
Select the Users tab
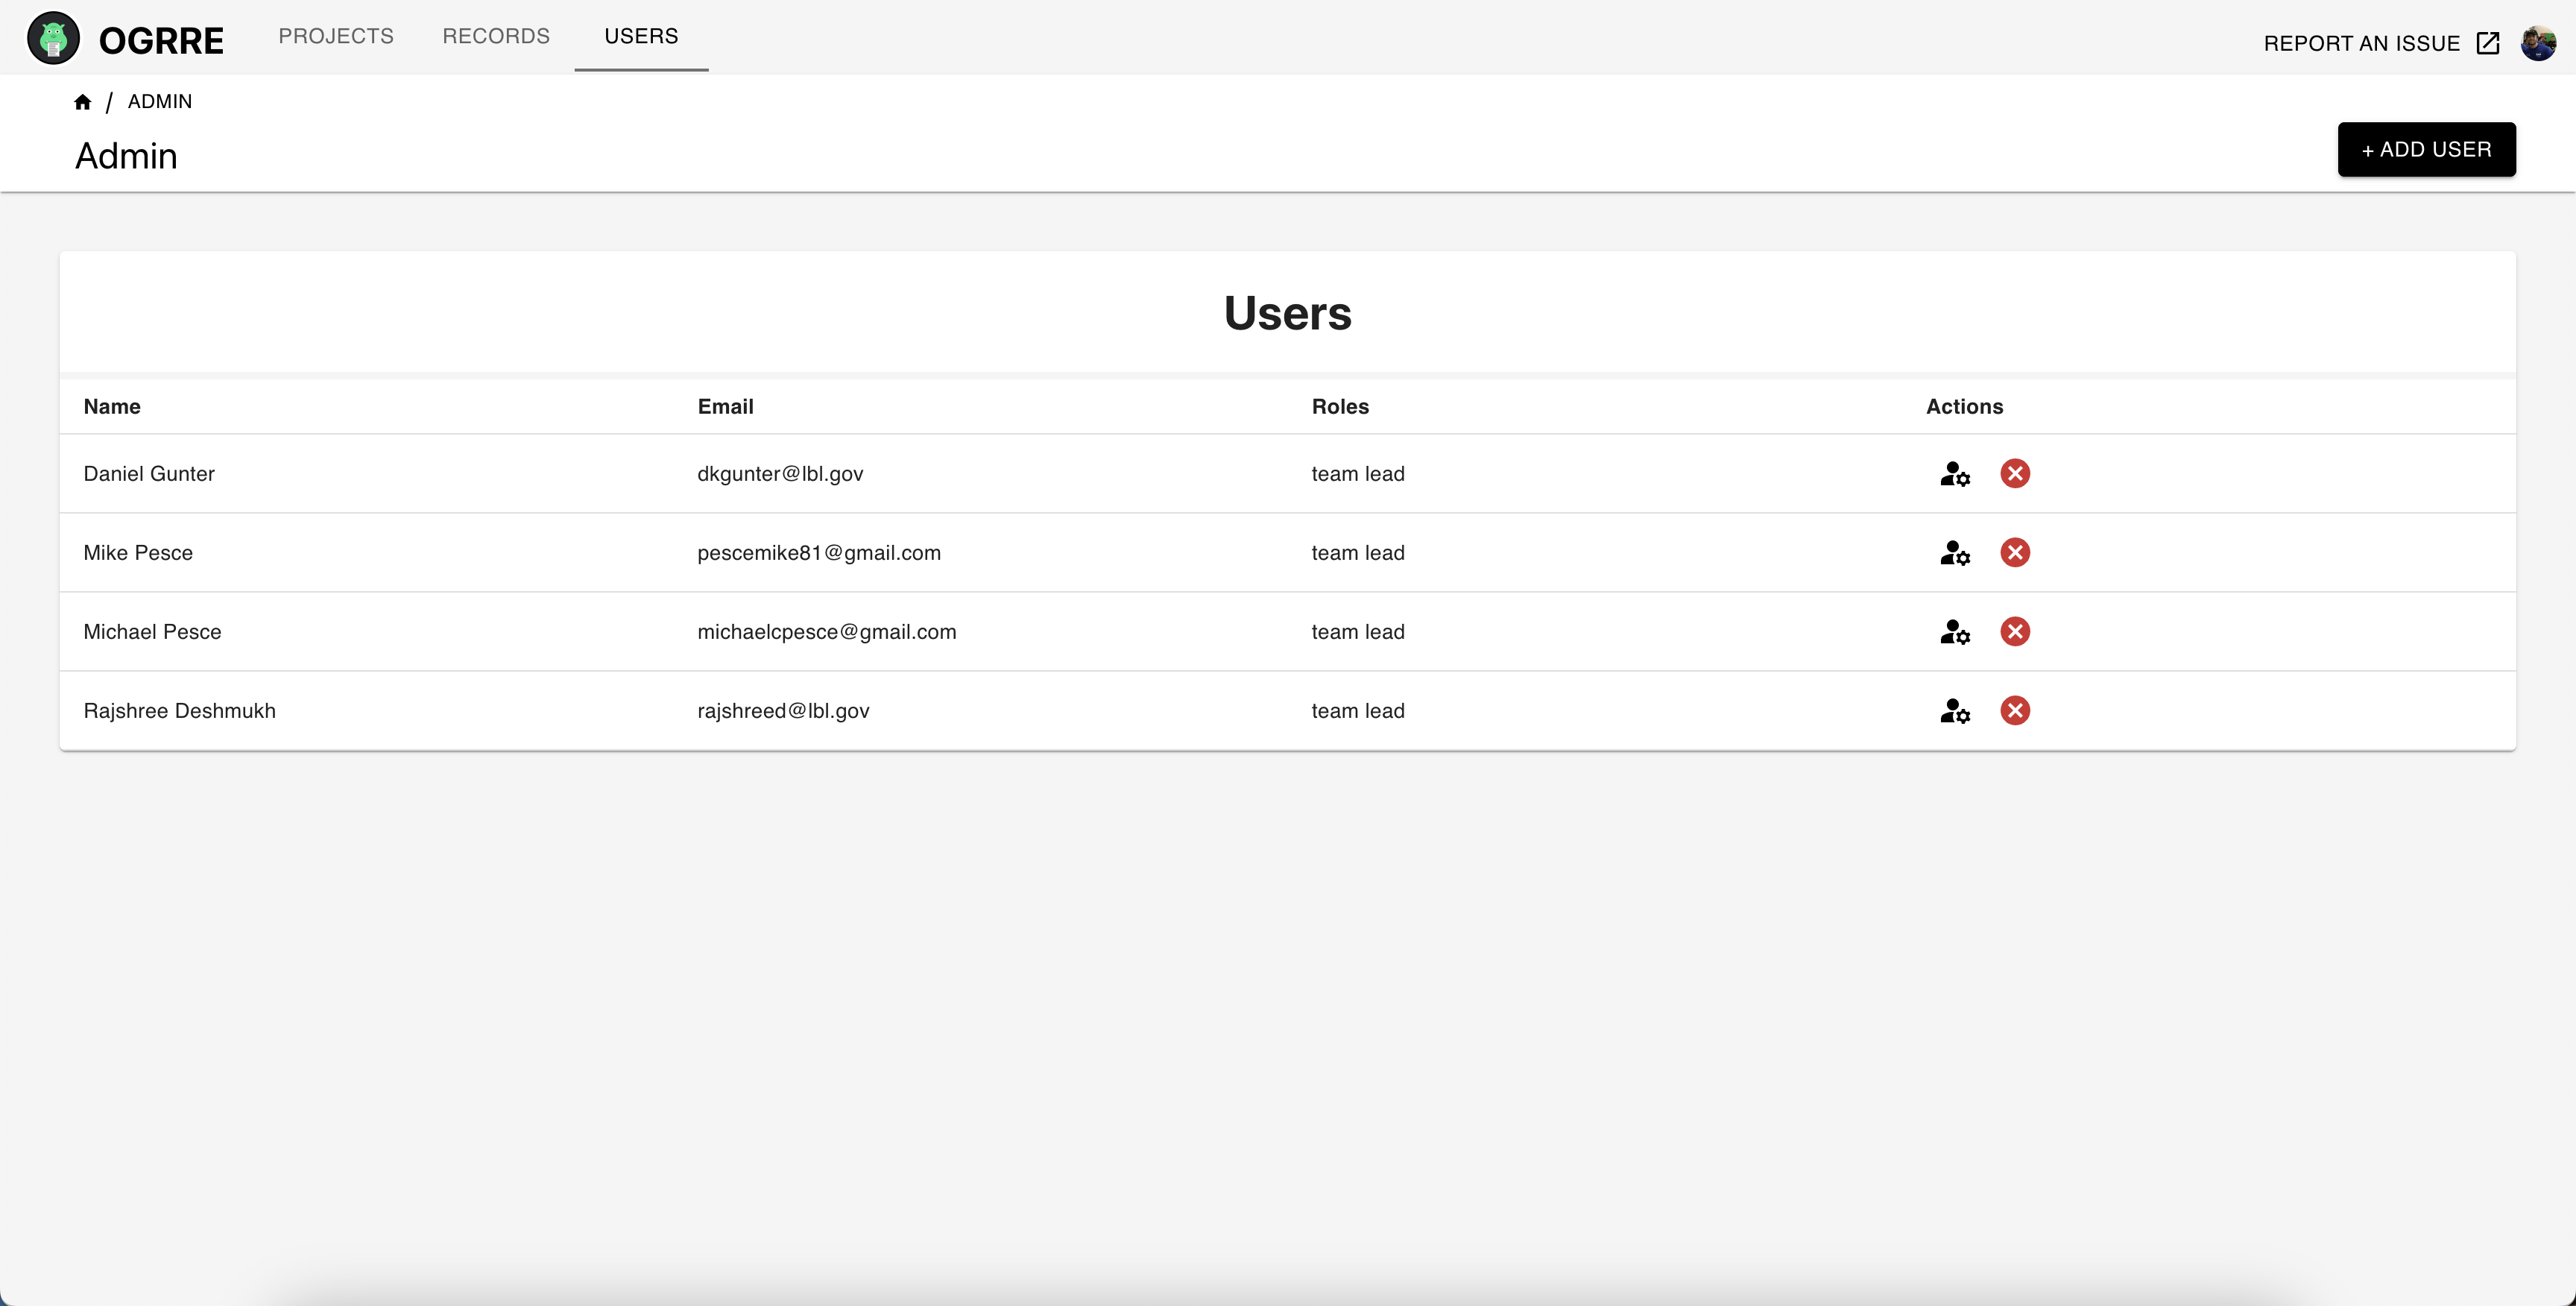pos(641,36)
